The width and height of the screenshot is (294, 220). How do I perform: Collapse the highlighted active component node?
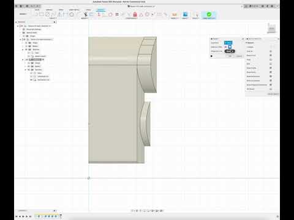pyautogui.click(x=23, y=59)
